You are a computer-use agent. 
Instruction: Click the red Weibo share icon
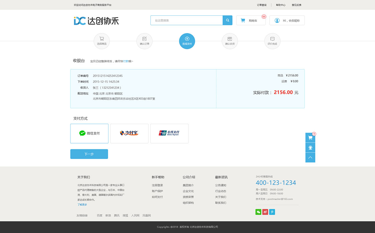(x=265, y=212)
